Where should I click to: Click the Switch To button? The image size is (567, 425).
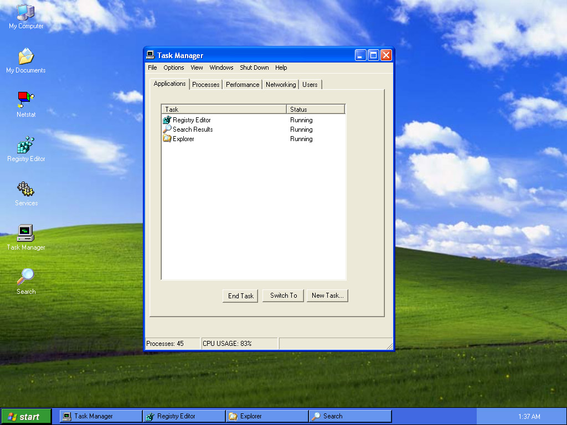point(283,296)
